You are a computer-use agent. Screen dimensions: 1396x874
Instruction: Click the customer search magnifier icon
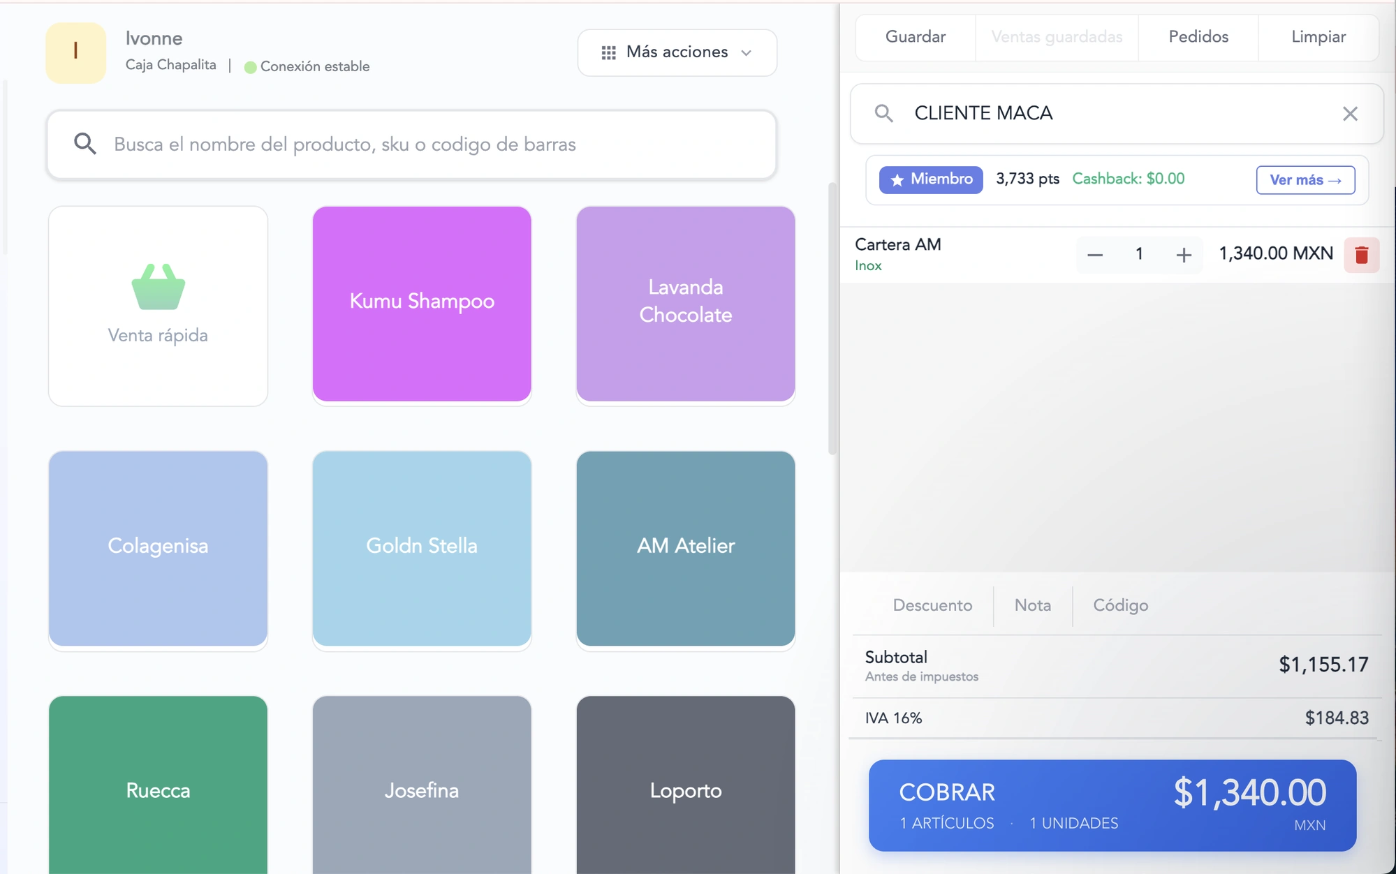(x=883, y=114)
